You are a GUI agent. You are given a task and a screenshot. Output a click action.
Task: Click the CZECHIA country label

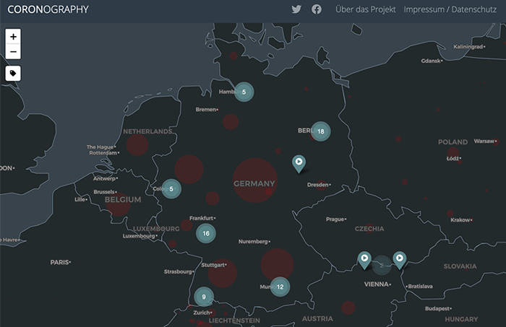point(369,229)
